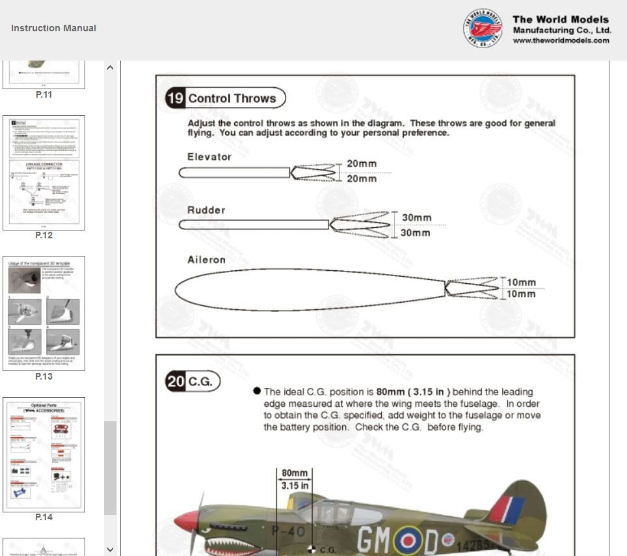This screenshot has width=627, height=556.
Task: Click the "C.G." section heading
Action: (x=199, y=381)
